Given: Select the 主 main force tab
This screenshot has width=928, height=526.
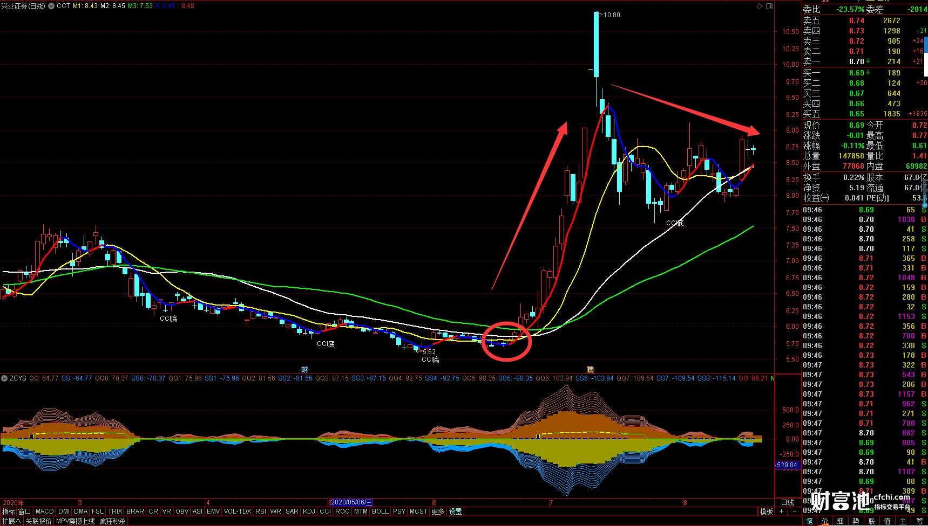Looking at the screenshot, I should pyautogui.click(x=903, y=521).
